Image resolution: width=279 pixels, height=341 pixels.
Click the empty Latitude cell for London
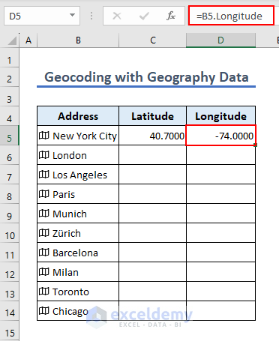point(153,155)
